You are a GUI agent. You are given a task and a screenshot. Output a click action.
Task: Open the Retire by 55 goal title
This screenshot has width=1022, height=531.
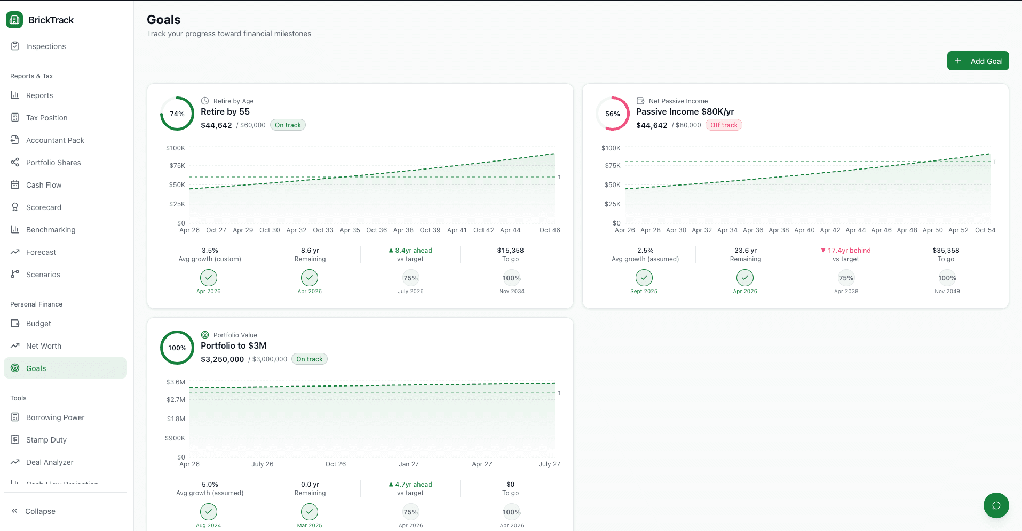pyautogui.click(x=225, y=111)
